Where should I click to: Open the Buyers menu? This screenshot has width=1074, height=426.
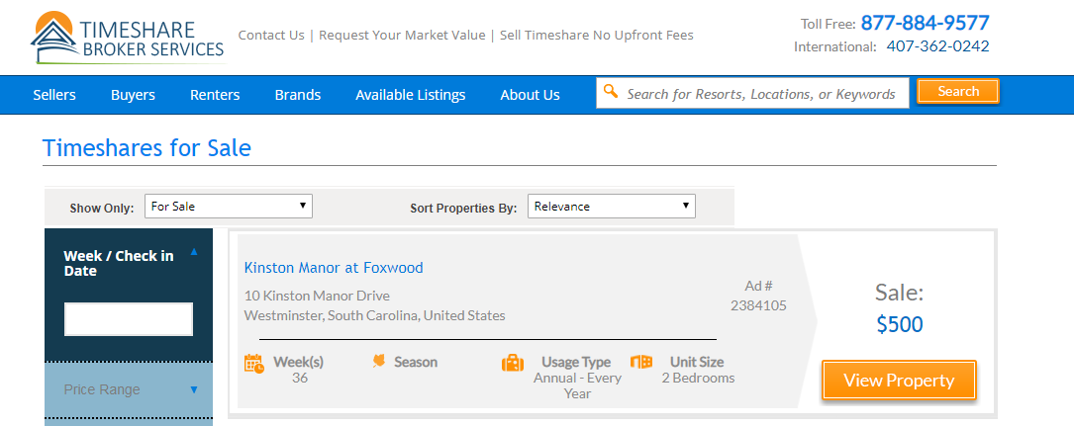coord(133,95)
